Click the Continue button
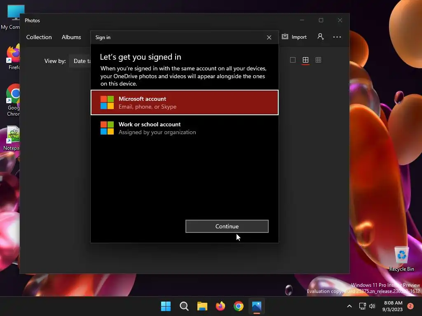Image resolution: width=422 pixels, height=316 pixels. point(227,226)
